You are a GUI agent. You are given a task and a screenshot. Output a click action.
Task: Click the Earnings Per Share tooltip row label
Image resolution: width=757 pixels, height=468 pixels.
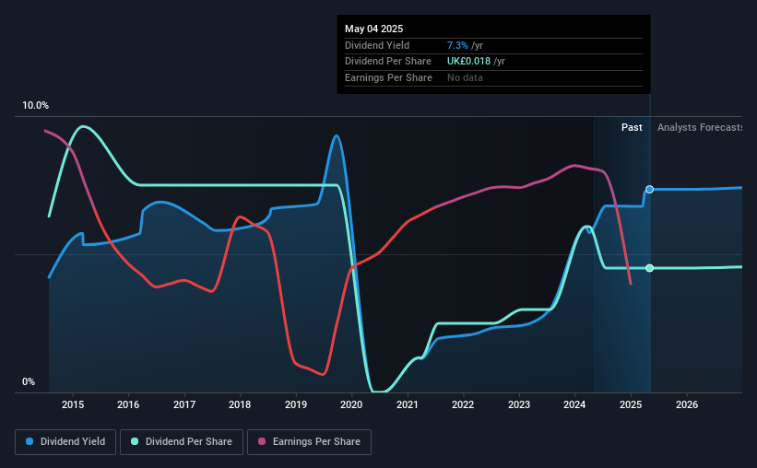click(388, 77)
